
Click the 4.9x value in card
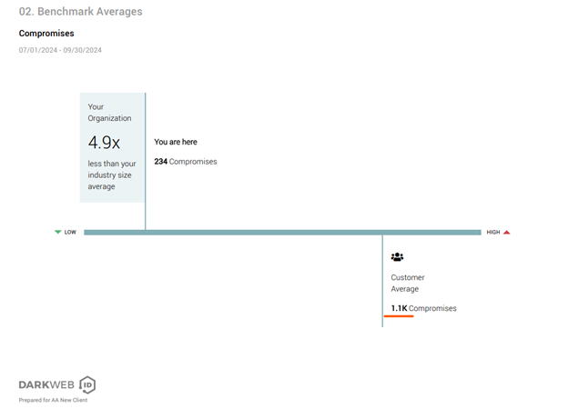[104, 142]
